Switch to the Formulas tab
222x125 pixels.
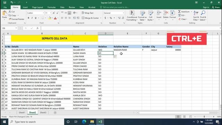coord(52,7)
